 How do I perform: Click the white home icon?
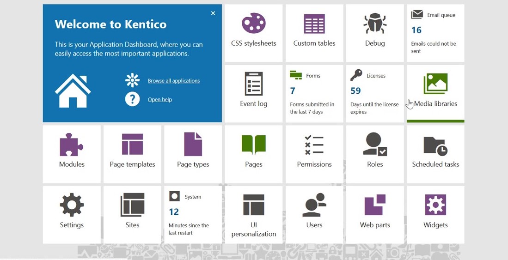pyautogui.click(x=73, y=91)
